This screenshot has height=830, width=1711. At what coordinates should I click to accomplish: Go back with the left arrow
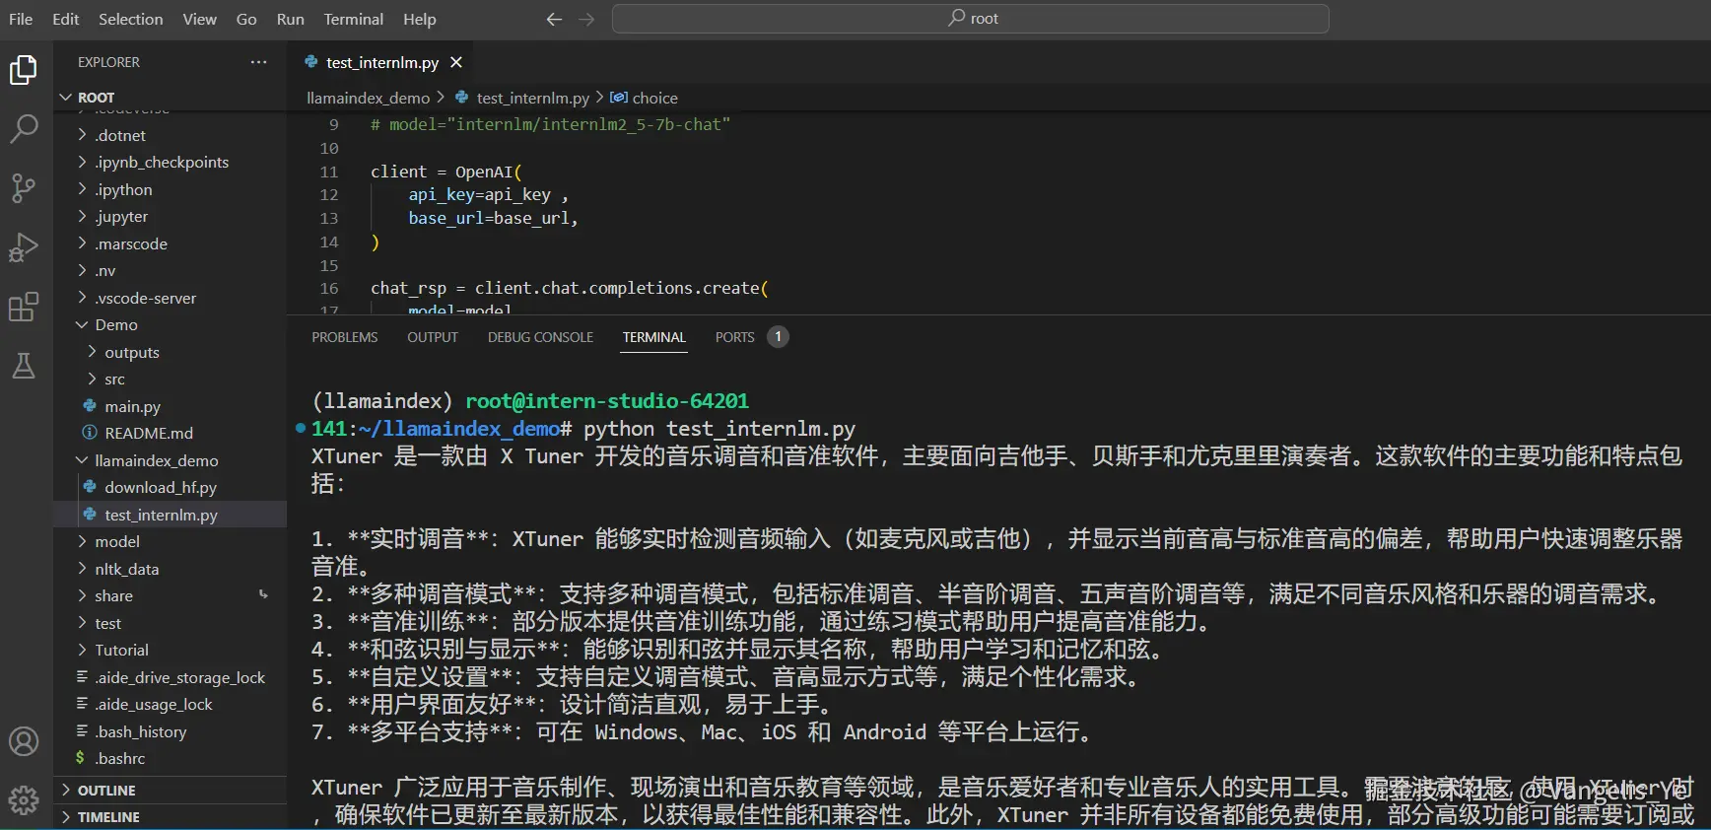(554, 19)
